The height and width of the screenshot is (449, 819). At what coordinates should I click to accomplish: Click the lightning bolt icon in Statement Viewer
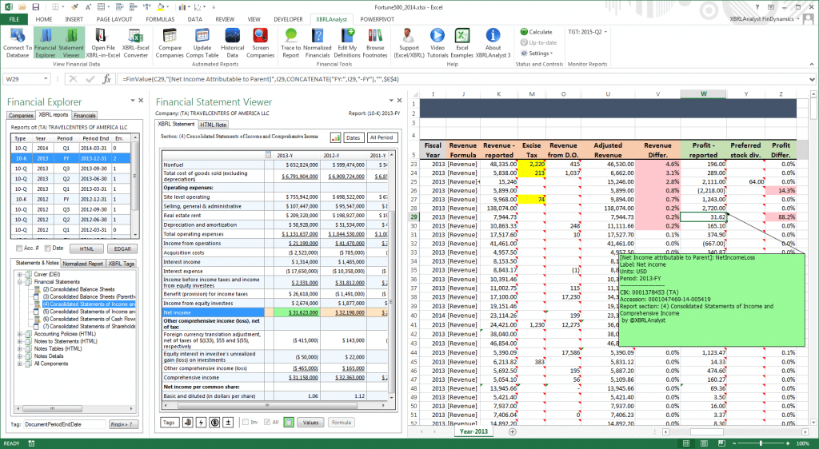pos(201,423)
